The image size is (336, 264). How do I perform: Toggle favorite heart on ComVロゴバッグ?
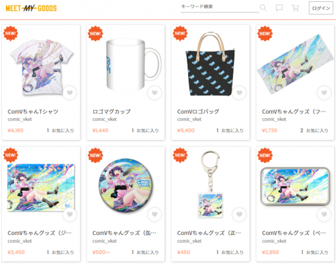coord(239,93)
